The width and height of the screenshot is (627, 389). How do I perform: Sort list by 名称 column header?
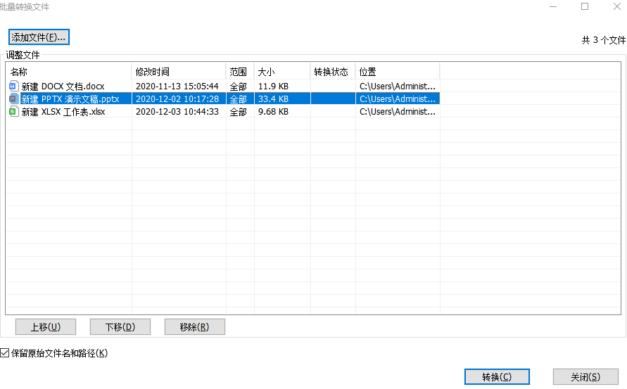click(x=69, y=72)
